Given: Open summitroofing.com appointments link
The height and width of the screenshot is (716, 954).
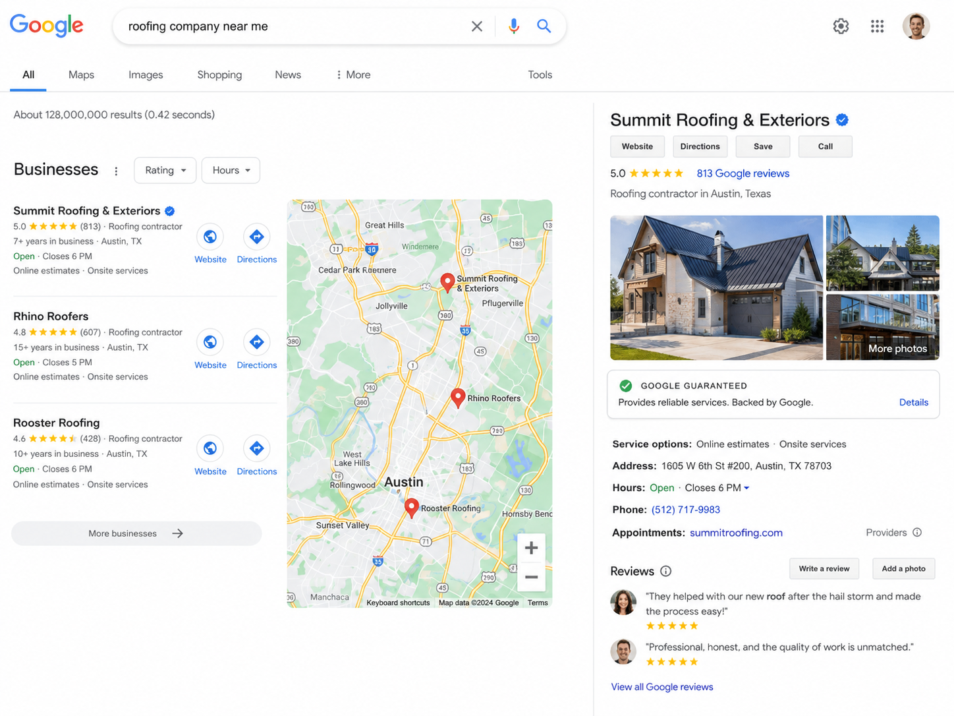Looking at the screenshot, I should click(736, 533).
